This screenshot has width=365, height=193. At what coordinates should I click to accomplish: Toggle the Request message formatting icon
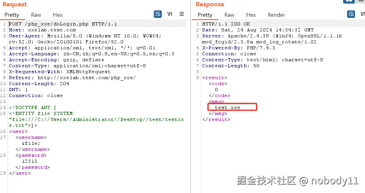[157, 14]
